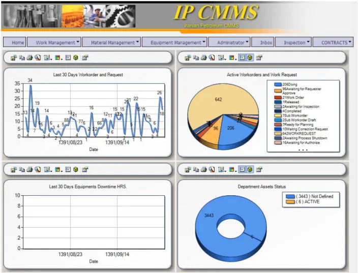Open color palette dropdown for Workorder and Request chart
Viewport: 358px width, 273px height.
tap(58, 58)
